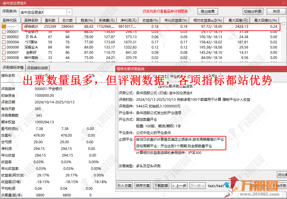The width and height of the screenshot is (287, 199).
Task: Open the 评测条件 formula dropdown
Action: coord(69,12)
